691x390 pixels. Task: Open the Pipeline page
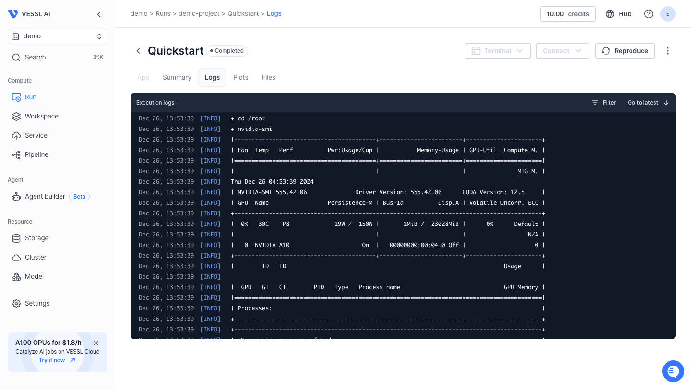(x=36, y=154)
